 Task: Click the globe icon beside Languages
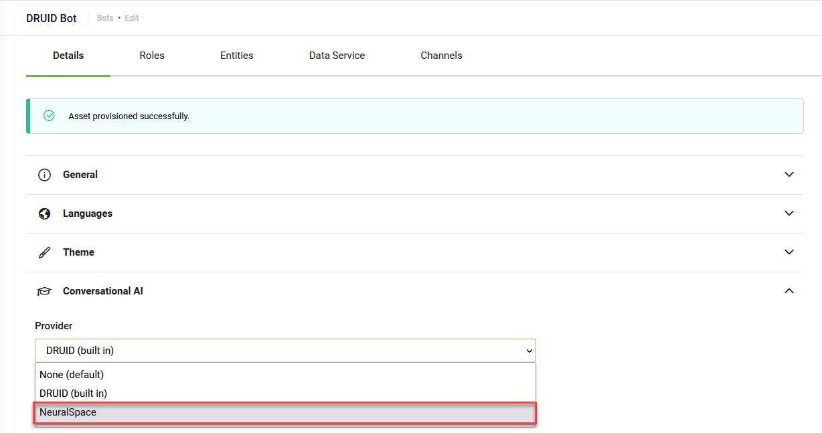tap(45, 213)
